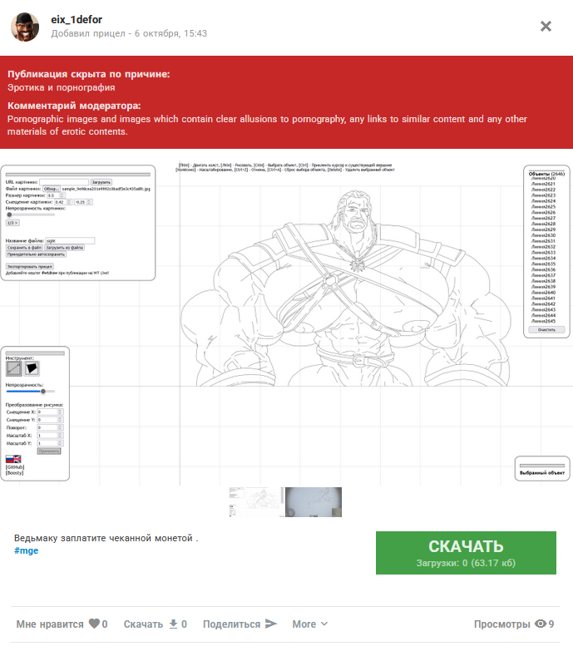Open the eix_1defor username link

(77, 20)
